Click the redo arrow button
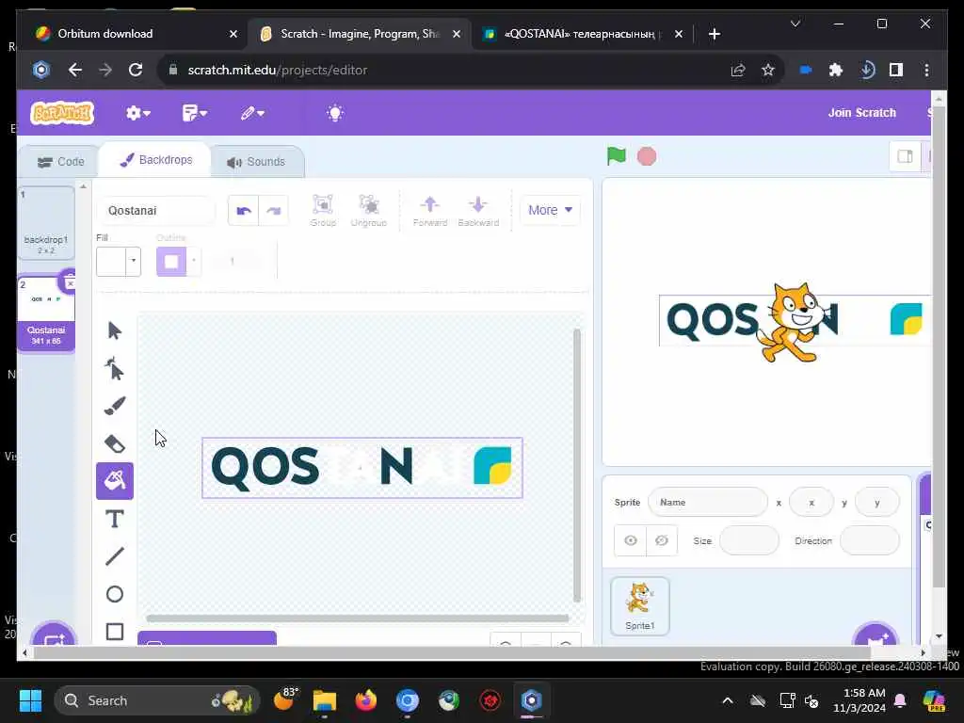 (x=274, y=211)
